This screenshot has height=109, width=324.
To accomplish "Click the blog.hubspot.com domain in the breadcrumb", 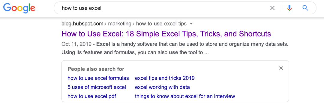I will tap(82, 24).
